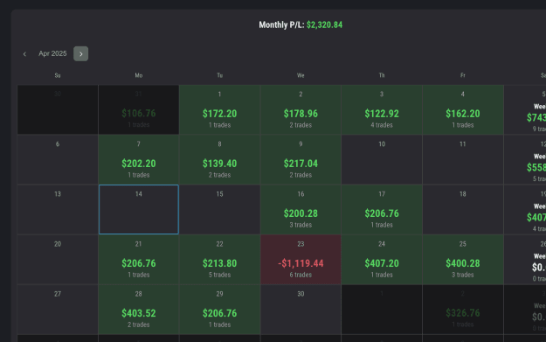This screenshot has height=342, width=546.
Task: Open fourth week summary on Saturday 26
Action: click(525, 260)
